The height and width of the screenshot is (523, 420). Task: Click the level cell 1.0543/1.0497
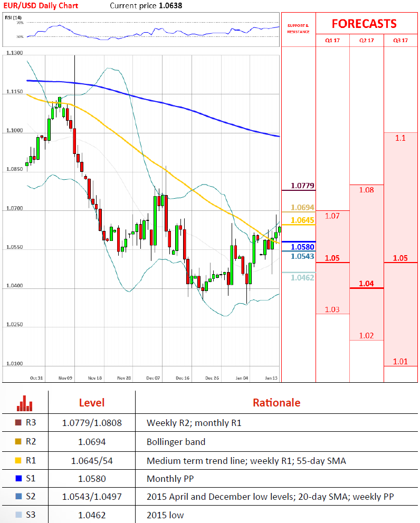pos(92,497)
